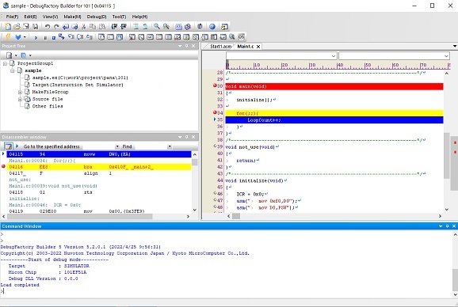458x307 pixels.
Task: Click the Pause execution icon
Action: click(45, 37)
